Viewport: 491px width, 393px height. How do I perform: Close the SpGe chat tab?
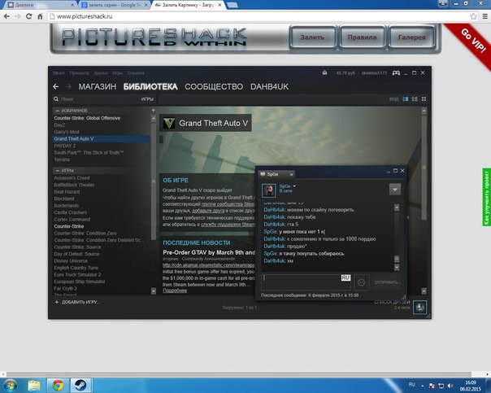pos(291,175)
